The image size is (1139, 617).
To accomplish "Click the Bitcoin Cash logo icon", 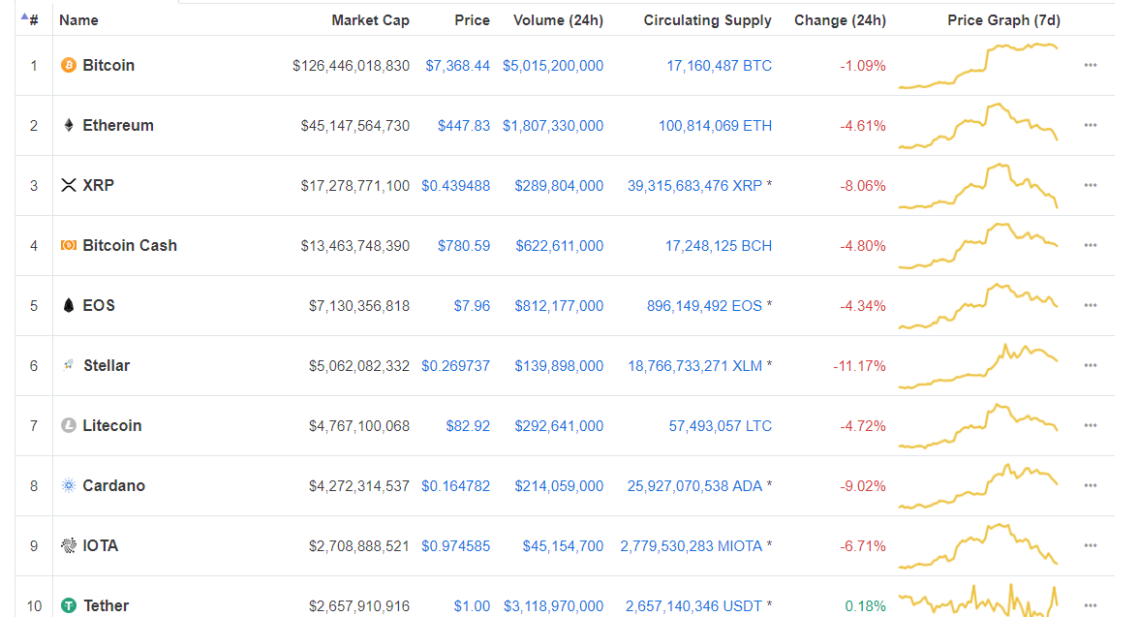I will tap(68, 246).
